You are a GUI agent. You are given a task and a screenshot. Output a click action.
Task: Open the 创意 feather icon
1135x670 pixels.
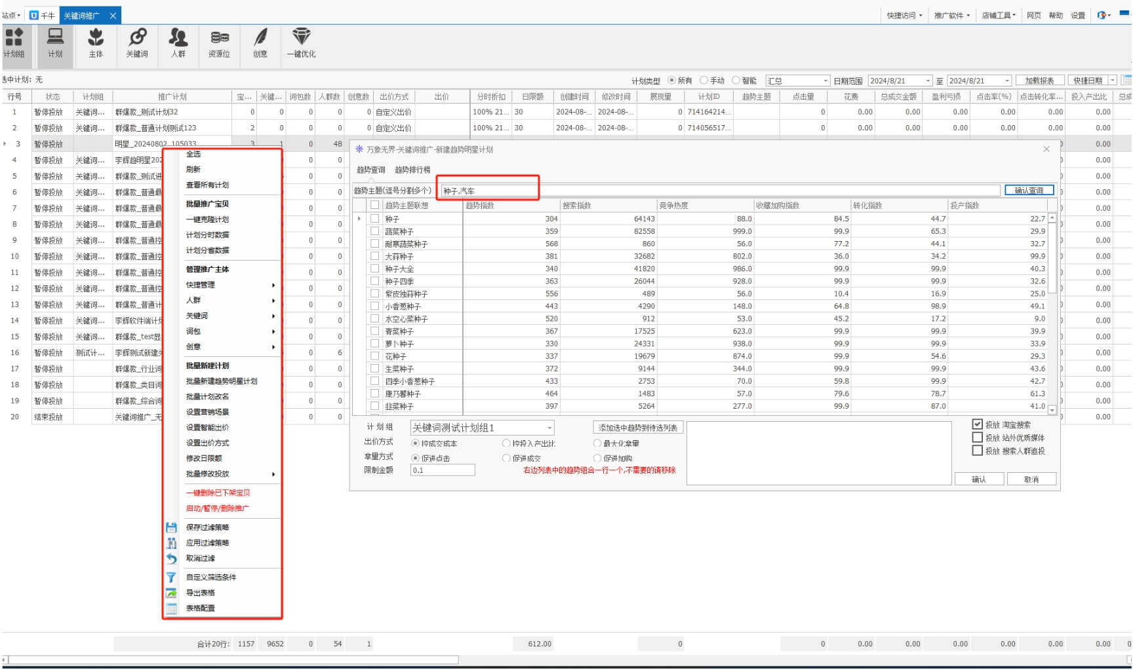coord(260,43)
